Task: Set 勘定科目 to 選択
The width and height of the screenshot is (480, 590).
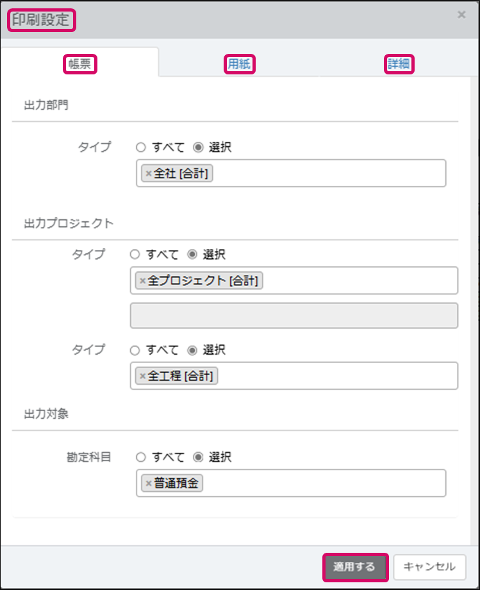Action: click(x=198, y=457)
